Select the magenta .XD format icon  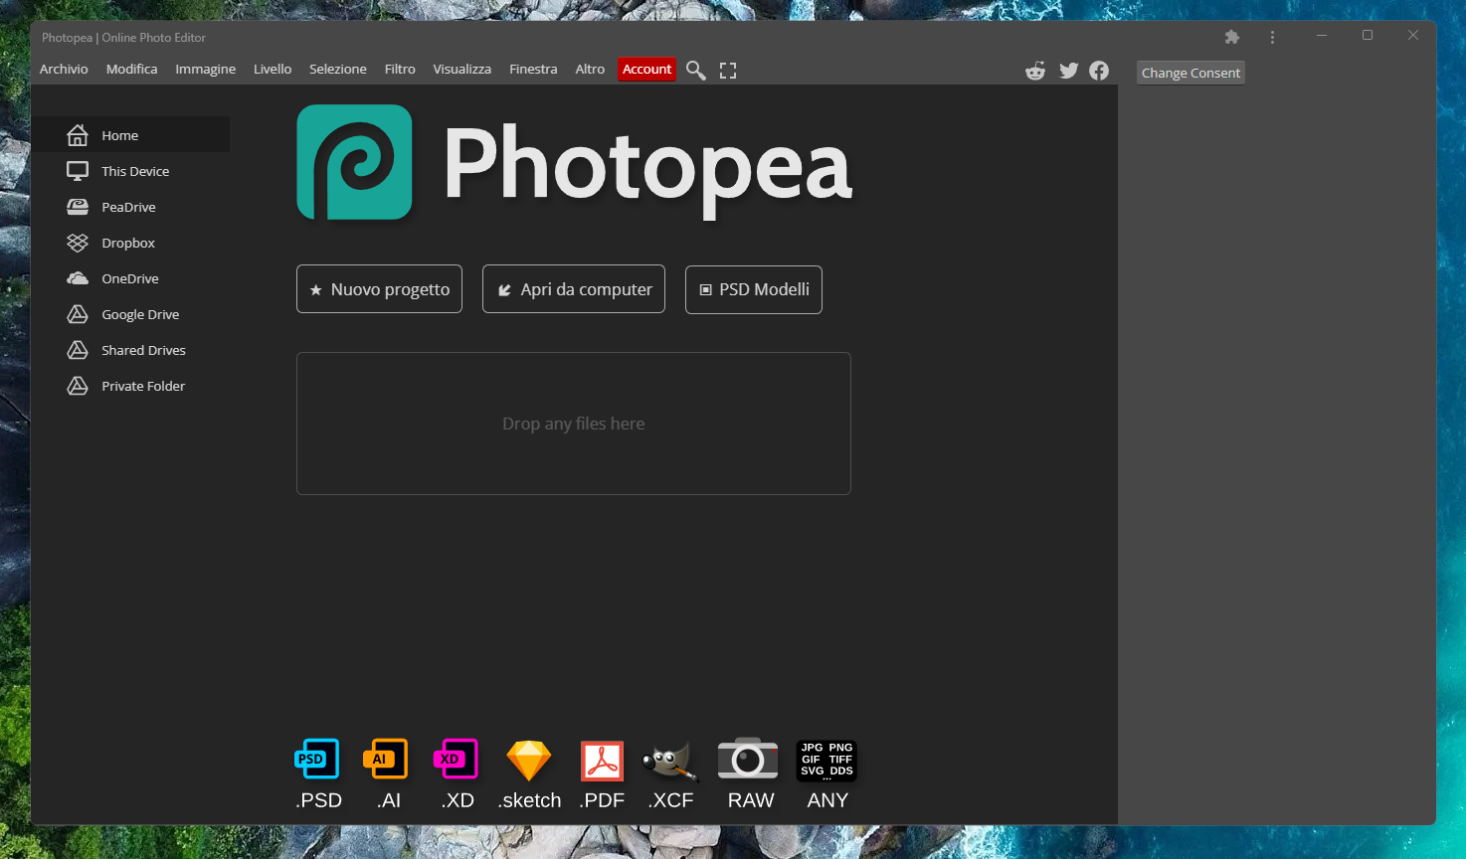[x=457, y=759]
